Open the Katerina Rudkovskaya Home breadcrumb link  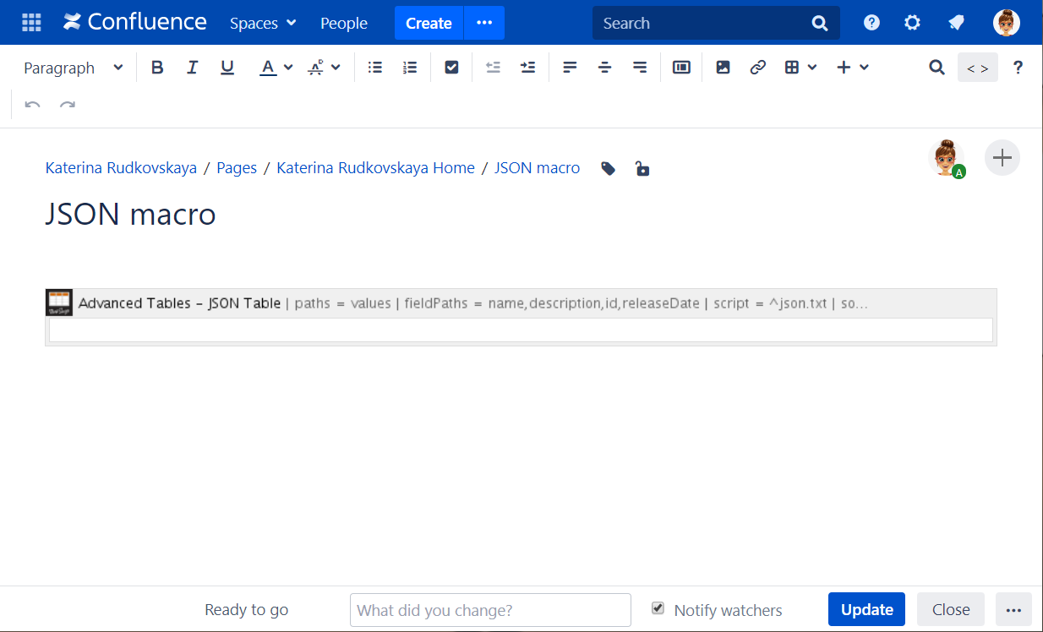point(375,168)
